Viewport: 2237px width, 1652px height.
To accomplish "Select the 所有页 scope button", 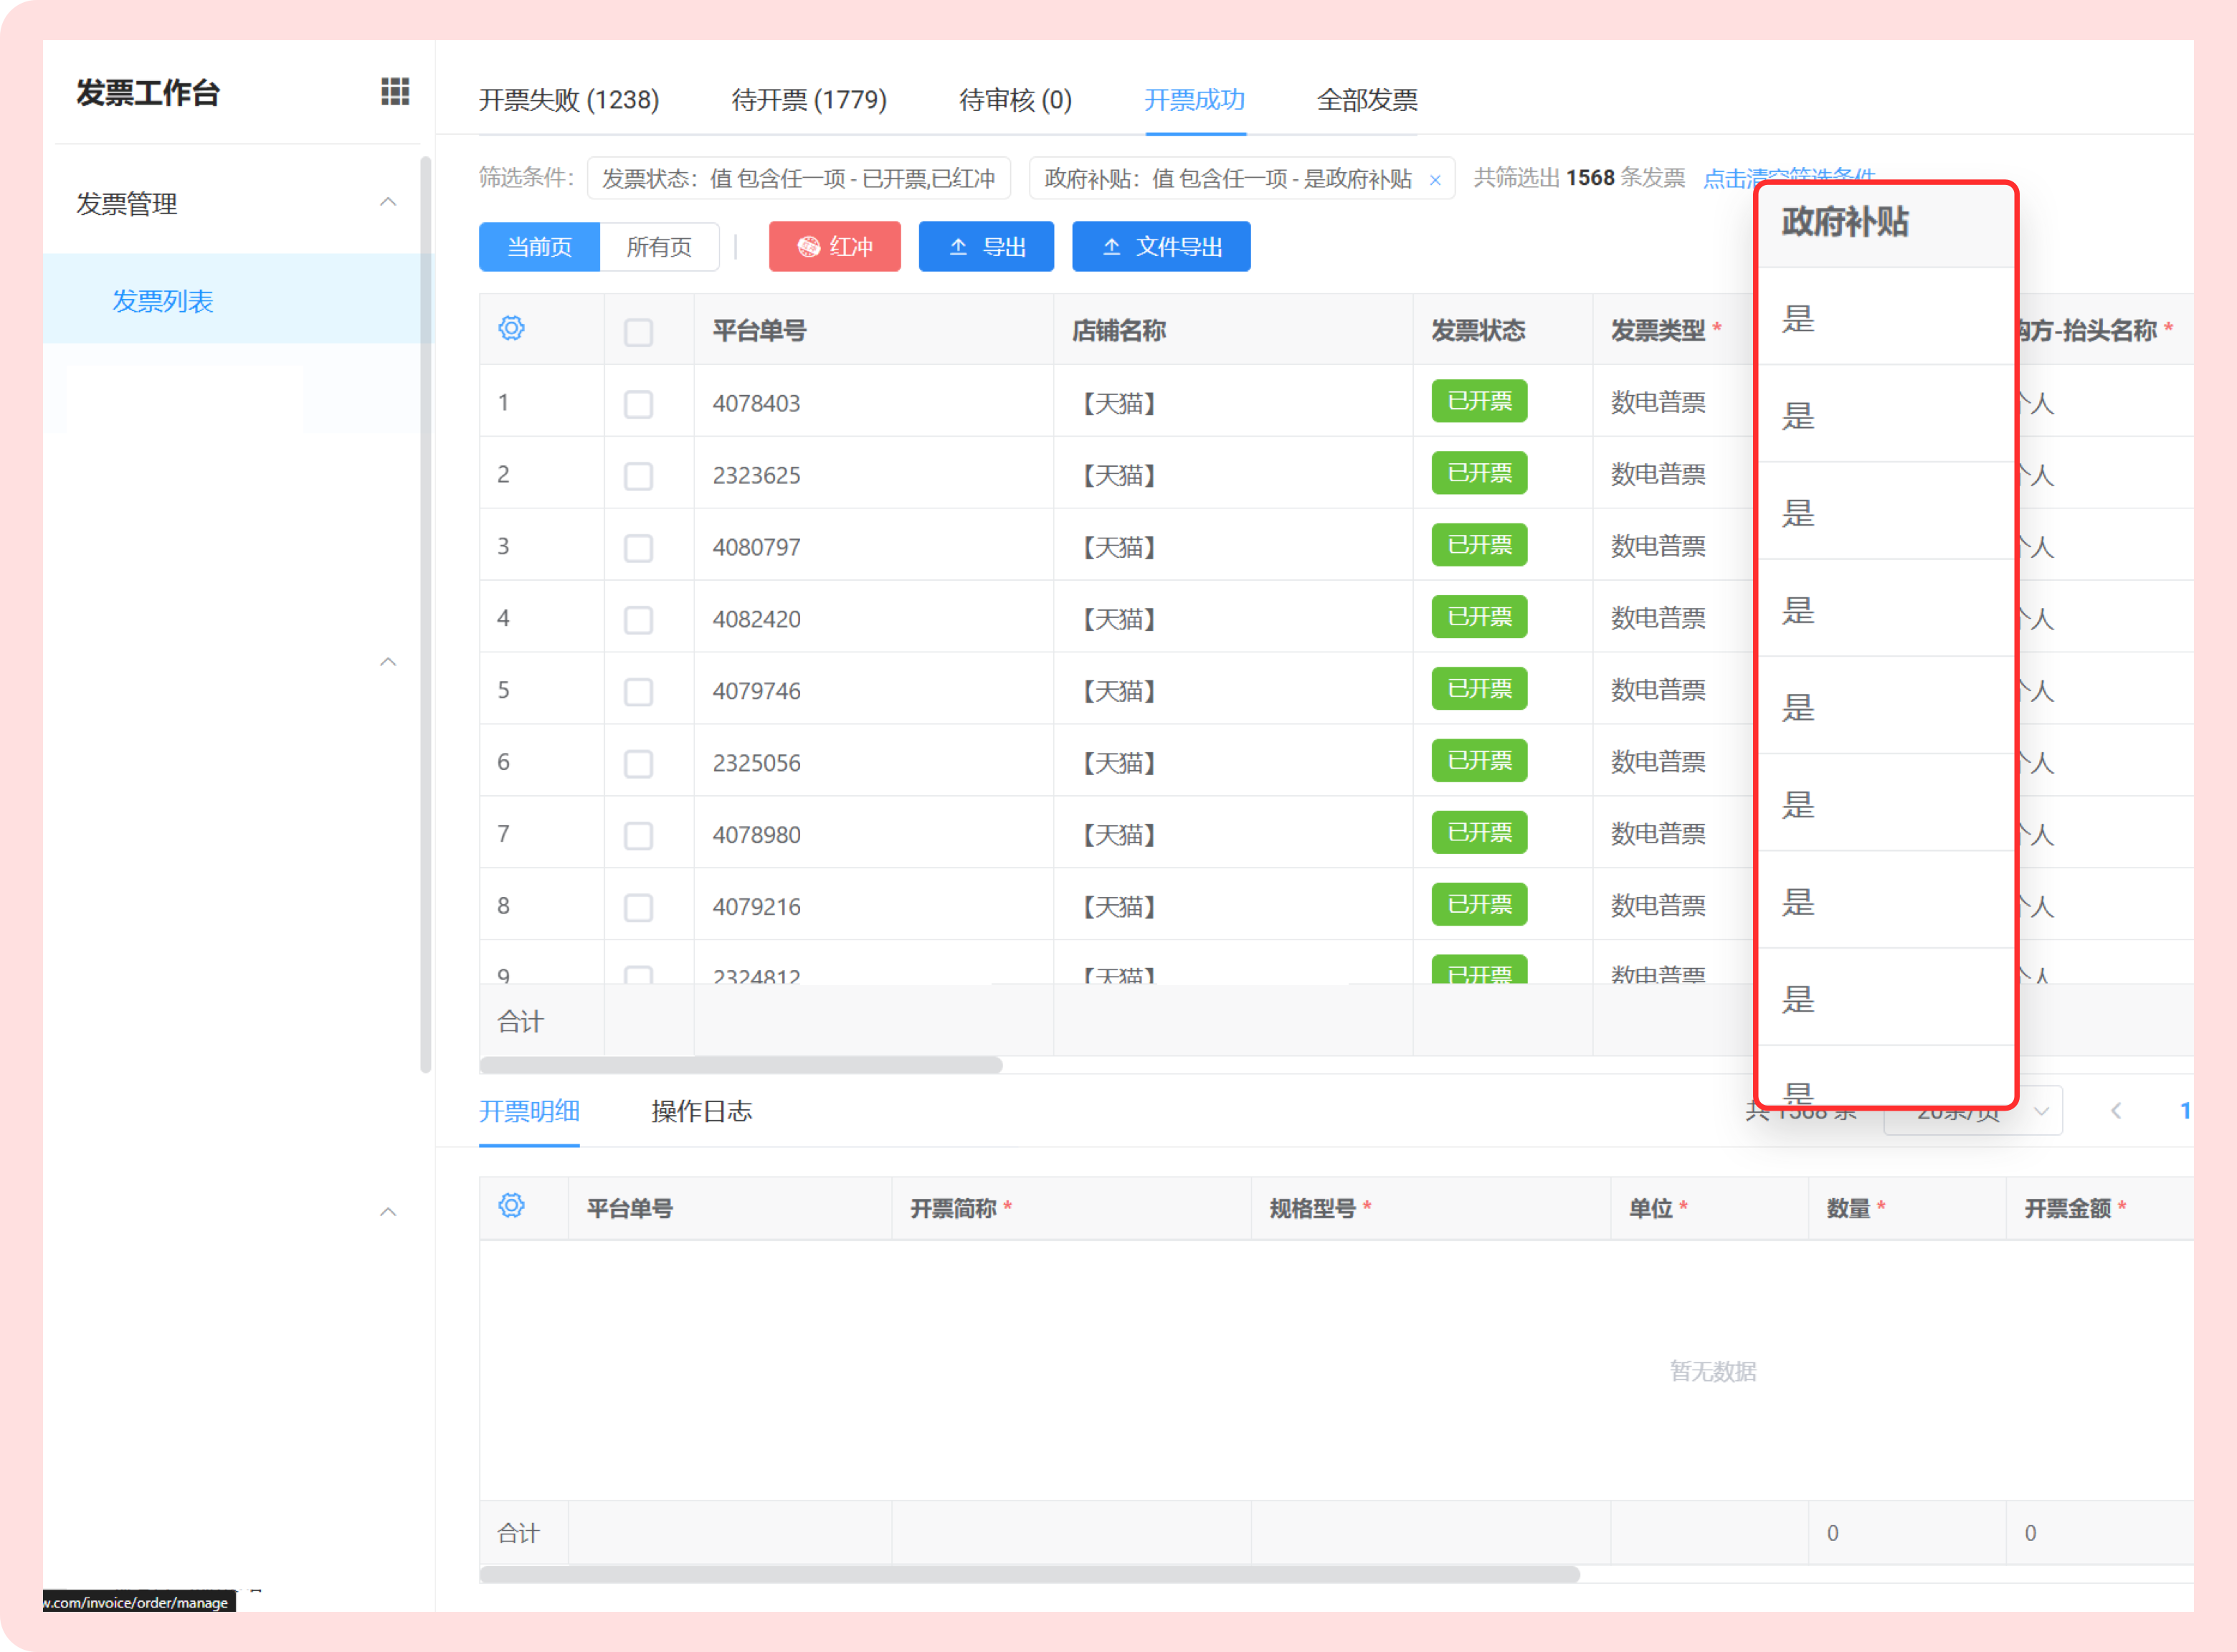I will 659,247.
